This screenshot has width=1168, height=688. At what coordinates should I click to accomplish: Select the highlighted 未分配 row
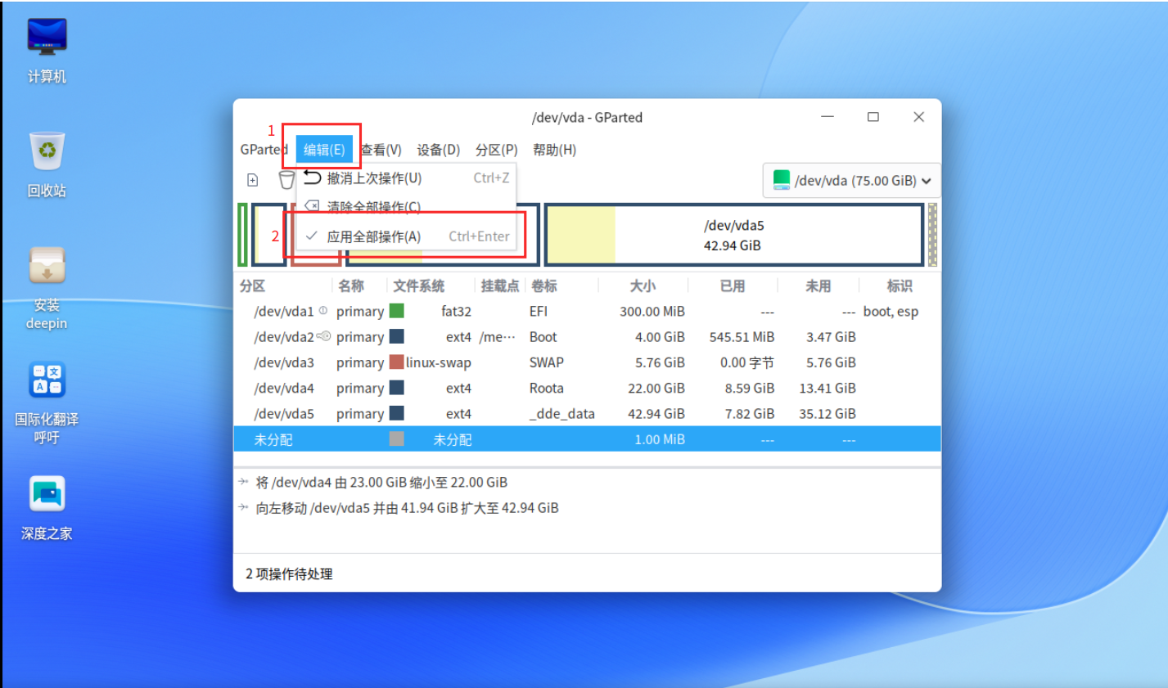coord(587,439)
